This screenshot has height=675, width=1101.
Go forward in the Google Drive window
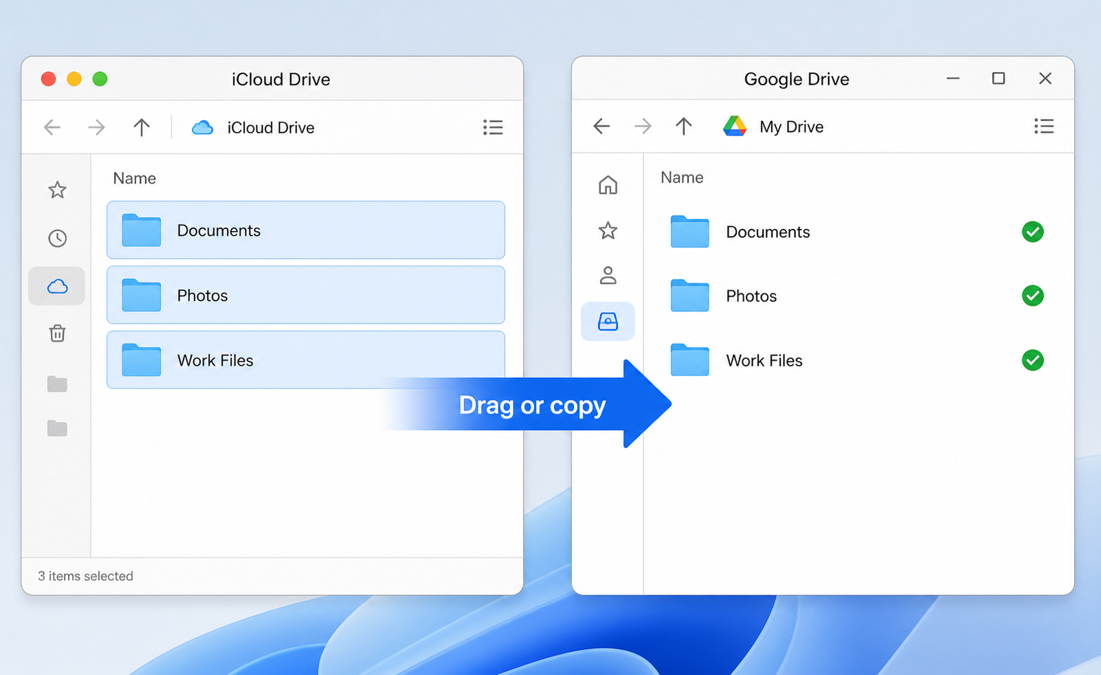[x=643, y=126]
